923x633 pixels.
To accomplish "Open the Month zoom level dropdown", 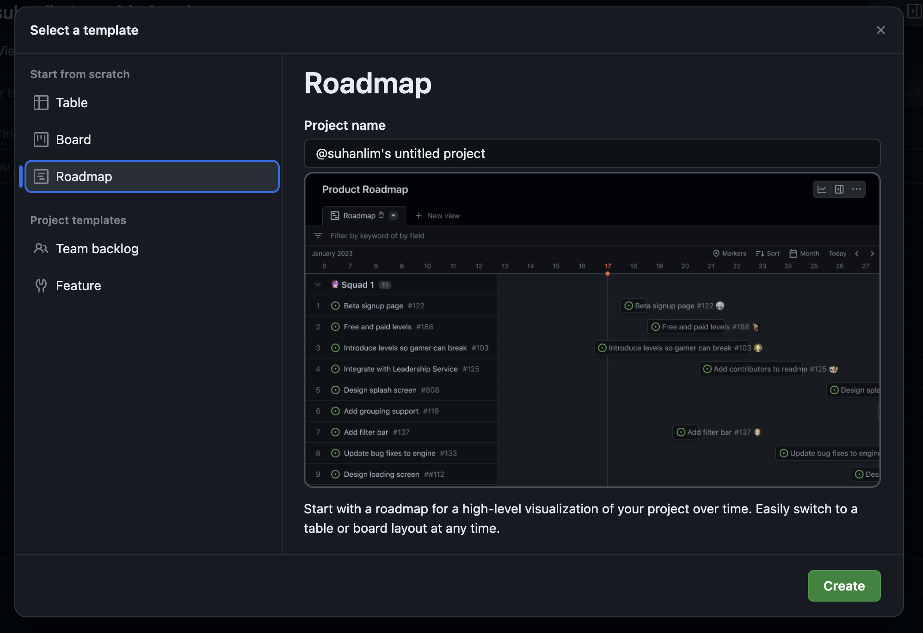I will click(x=804, y=254).
